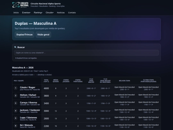Select the team name Cássio / Roger
This screenshot has height=130, width=173.
point(28,87)
